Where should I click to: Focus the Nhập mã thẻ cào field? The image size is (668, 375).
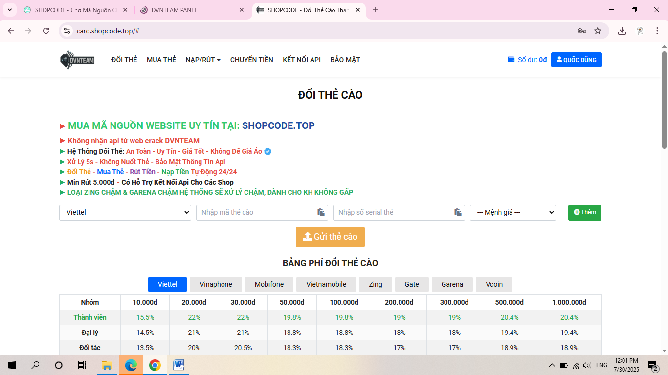tap(254, 212)
